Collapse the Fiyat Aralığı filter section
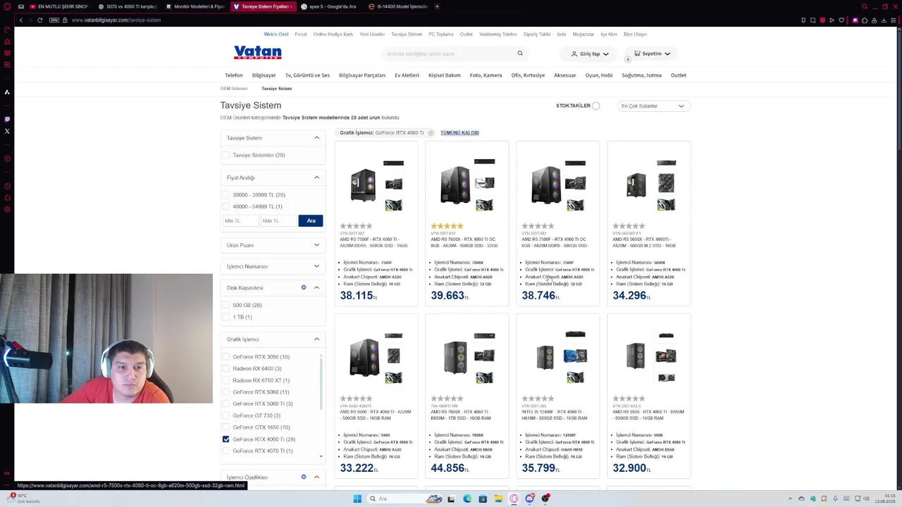Image resolution: width=902 pixels, height=507 pixels. click(x=316, y=177)
